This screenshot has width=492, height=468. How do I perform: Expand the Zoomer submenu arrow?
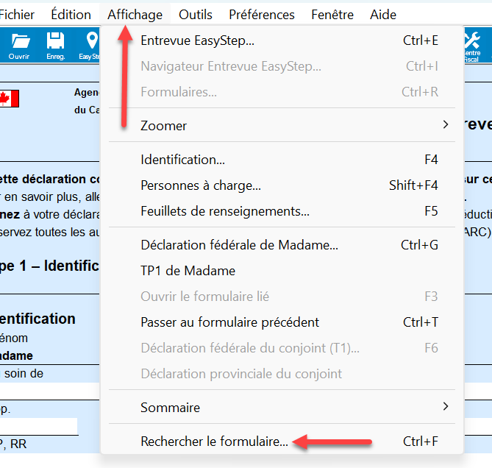(445, 125)
